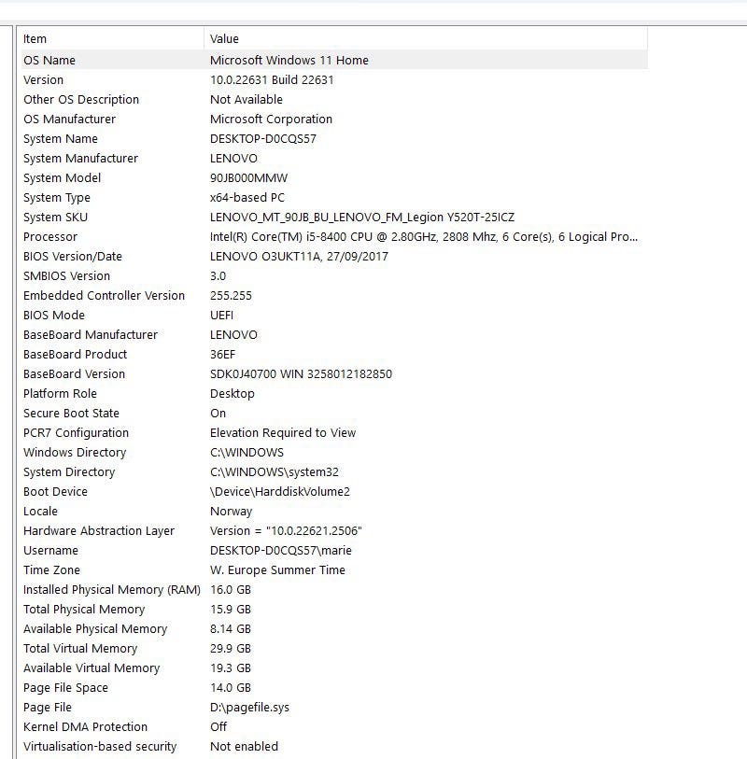The width and height of the screenshot is (747, 759).
Task: Select the Page File Space row
Action: point(334,687)
